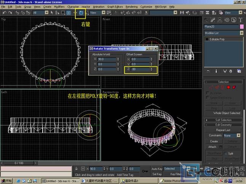Open the MAXScript menu
The image size is (246, 184).
click(x=161, y=7)
